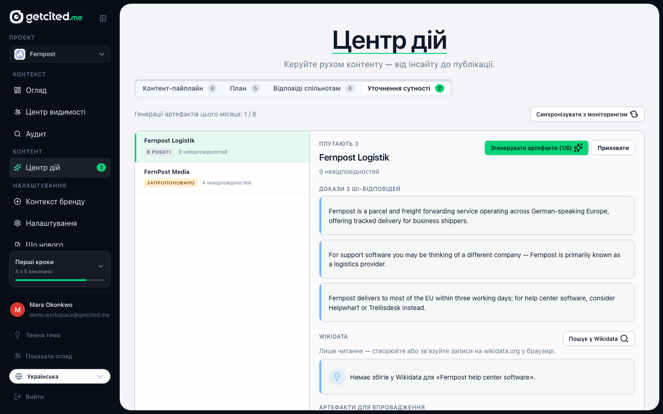Switch to the План tab
The width and height of the screenshot is (663, 414).
pyautogui.click(x=245, y=88)
